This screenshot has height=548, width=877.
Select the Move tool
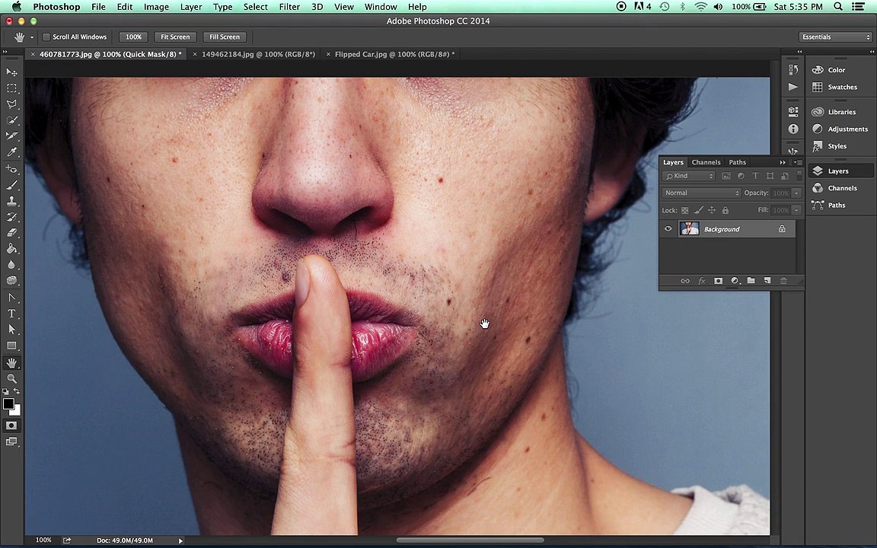(x=11, y=72)
